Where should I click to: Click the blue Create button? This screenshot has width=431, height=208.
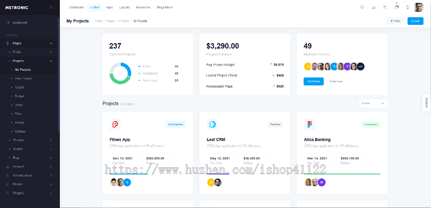click(x=415, y=21)
